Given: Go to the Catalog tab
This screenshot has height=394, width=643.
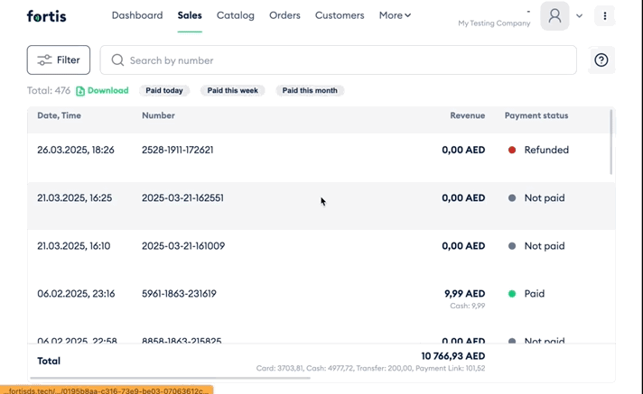Looking at the screenshot, I should [x=236, y=15].
